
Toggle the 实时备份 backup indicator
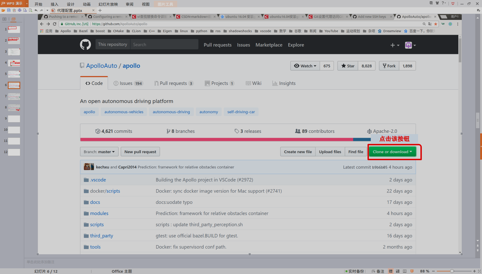click(x=355, y=271)
